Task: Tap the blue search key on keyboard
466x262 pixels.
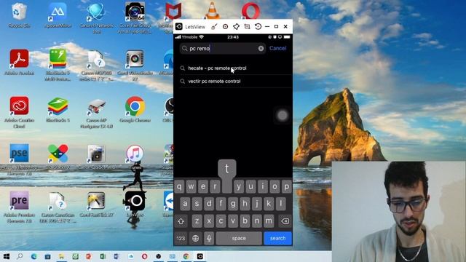Action: pos(278,238)
